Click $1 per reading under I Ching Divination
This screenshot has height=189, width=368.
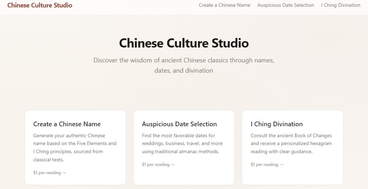(x=267, y=165)
